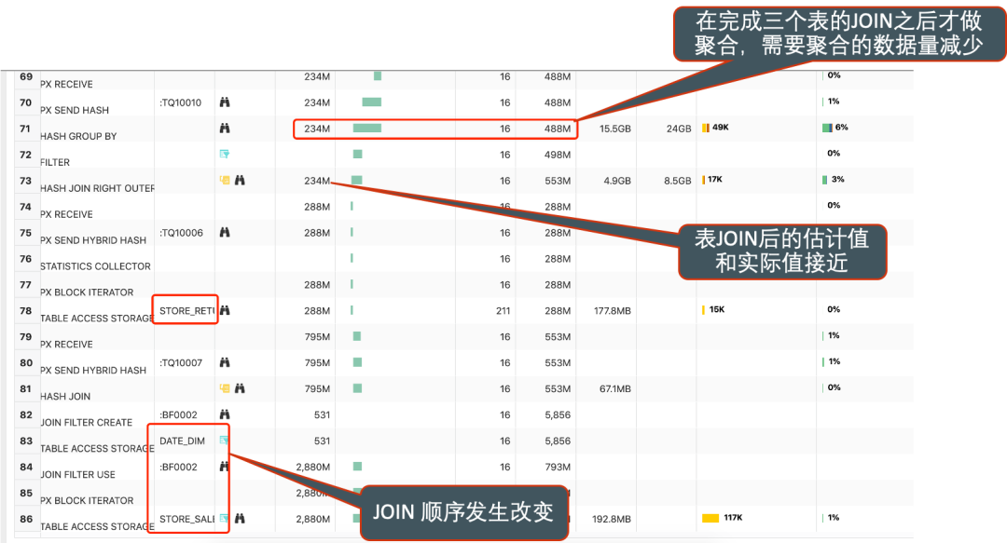Viewport: 1007px width, 543px height.
Task: Select PX BLOCK ITERATOR in row 85
Action: pyautogui.click(x=87, y=501)
